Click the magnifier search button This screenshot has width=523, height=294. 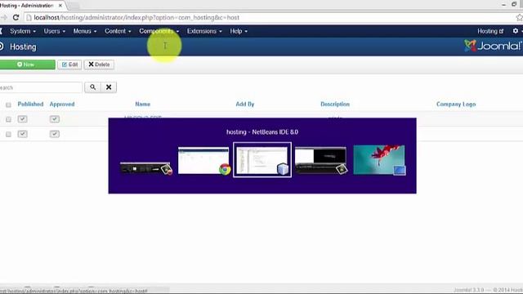pos(92,87)
